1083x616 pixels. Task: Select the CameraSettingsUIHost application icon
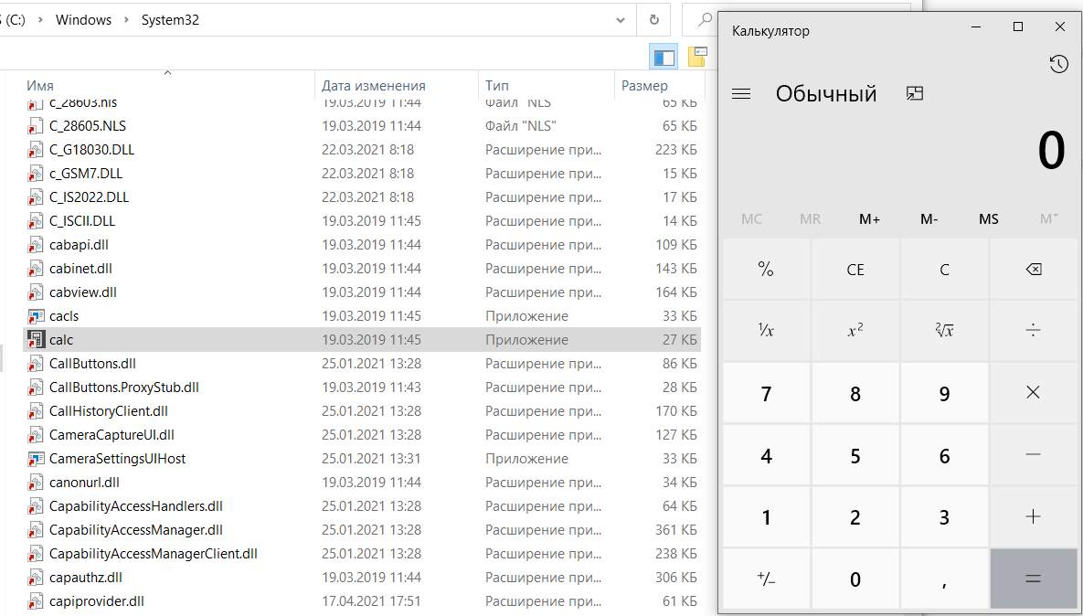pyautogui.click(x=37, y=459)
